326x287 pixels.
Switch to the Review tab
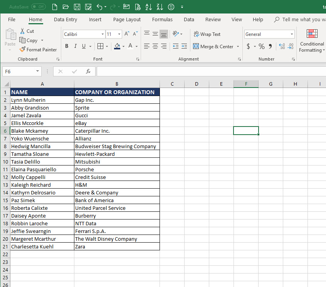pyautogui.click(x=213, y=20)
